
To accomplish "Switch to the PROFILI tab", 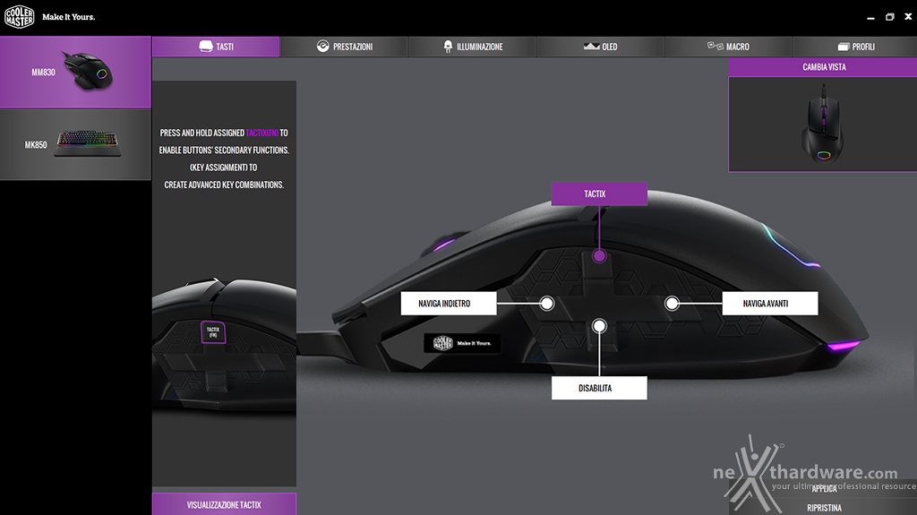I will pyautogui.click(x=855, y=47).
